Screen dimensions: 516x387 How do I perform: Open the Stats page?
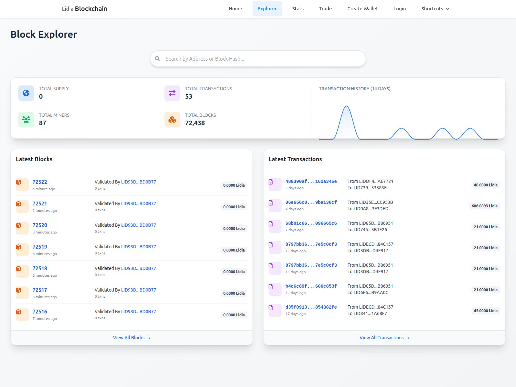(x=298, y=9)
